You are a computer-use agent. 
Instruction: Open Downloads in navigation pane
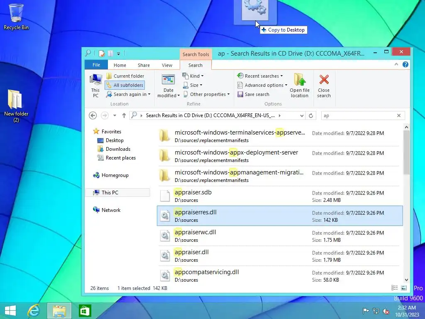coord(114,149)
